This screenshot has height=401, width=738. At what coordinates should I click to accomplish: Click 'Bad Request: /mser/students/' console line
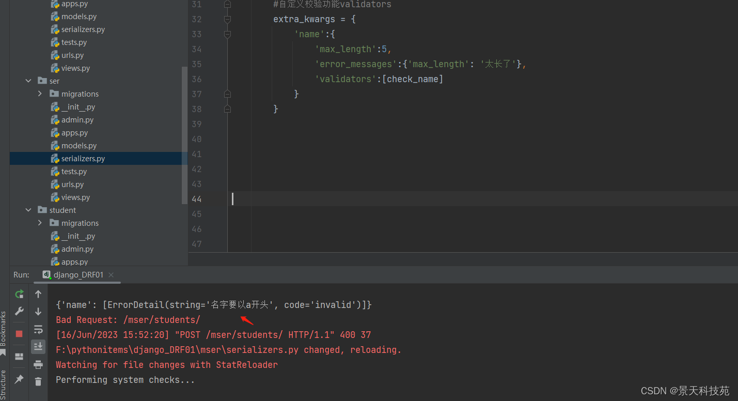128,320
